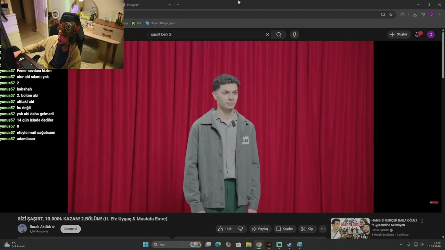Open the YouTube account avatar menu

click(x=431, y=34)
